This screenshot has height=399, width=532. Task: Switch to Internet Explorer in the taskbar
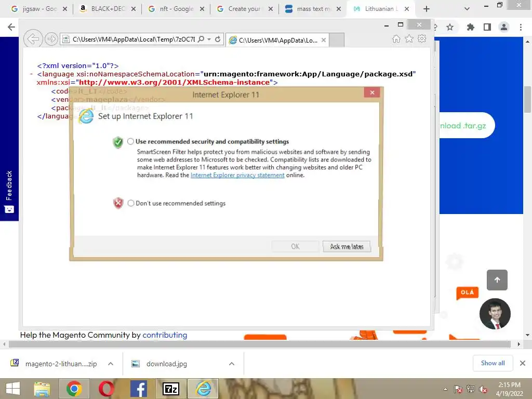coord(203,389)
